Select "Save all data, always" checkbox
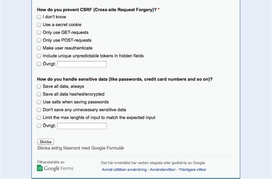Image resolution: width=272 pixels, height=179 pixels. pyautogui.click(x=39, y=86)
